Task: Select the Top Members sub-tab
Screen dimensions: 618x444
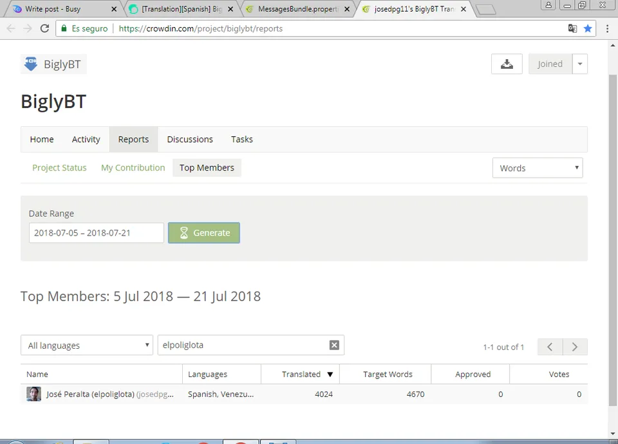Action: coord(207,168)
